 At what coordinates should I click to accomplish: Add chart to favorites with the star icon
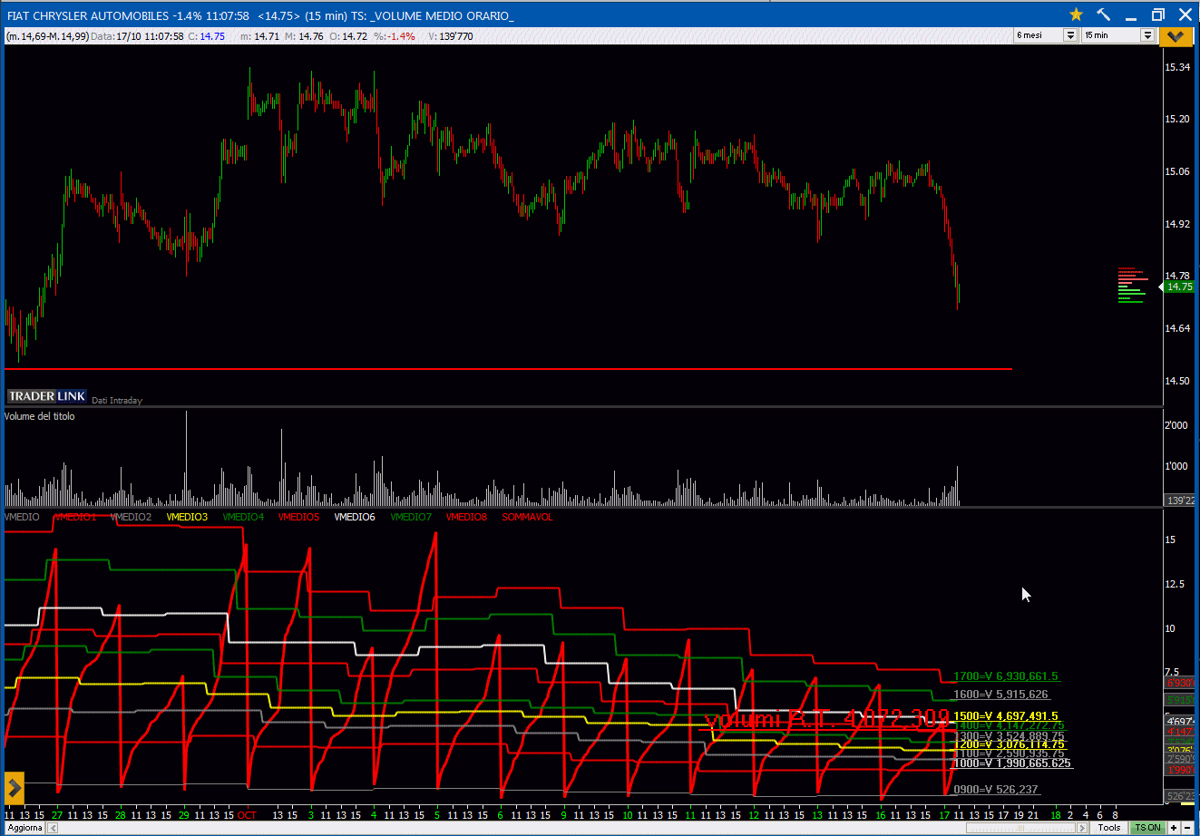pos(1076,15)
